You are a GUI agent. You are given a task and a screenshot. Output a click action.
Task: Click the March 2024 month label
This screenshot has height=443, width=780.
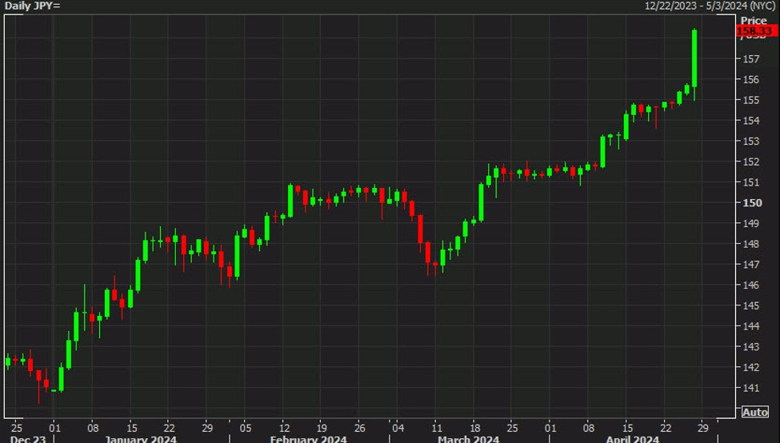click(x=469, y=439)
